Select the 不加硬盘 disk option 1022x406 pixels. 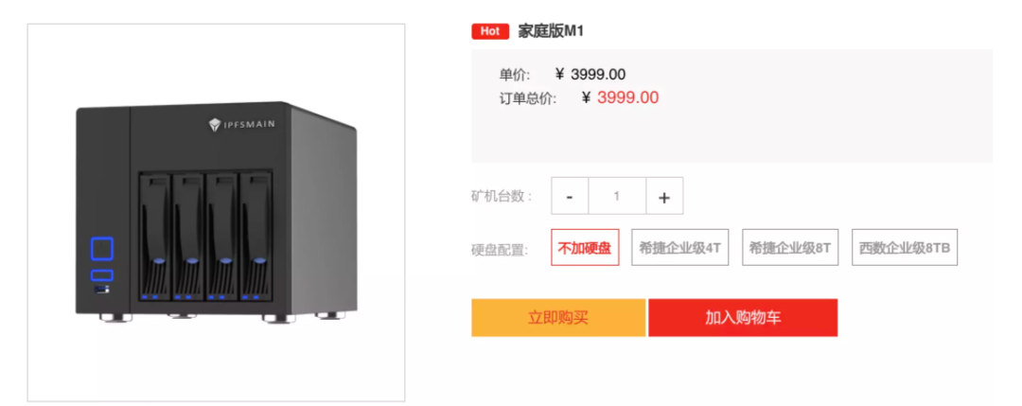[x=585, y=247]
